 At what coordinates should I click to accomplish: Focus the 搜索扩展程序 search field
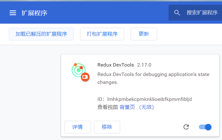195,13
